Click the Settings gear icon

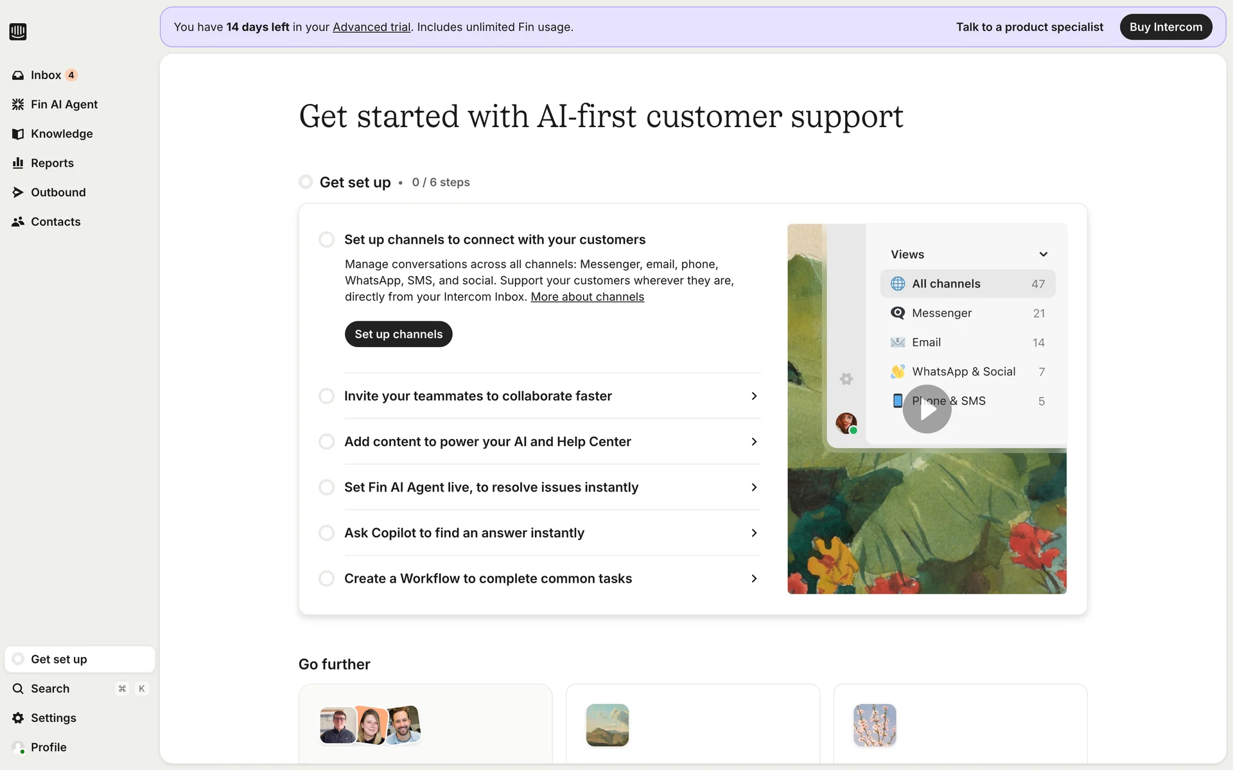[18, 718]
